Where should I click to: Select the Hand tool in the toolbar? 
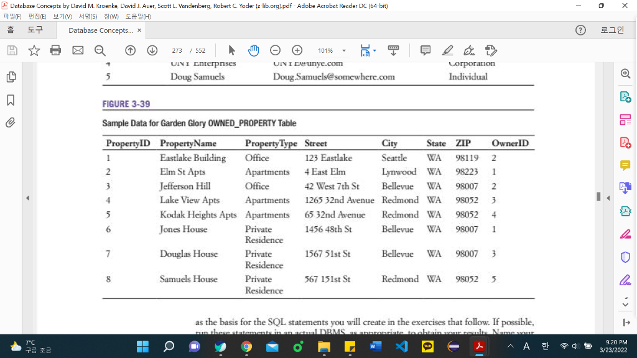pos(253,50)
